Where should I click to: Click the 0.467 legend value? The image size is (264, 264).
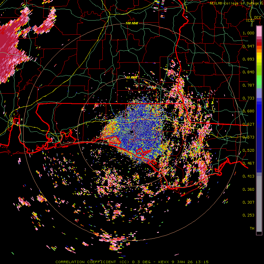click(x=248, y=163)
